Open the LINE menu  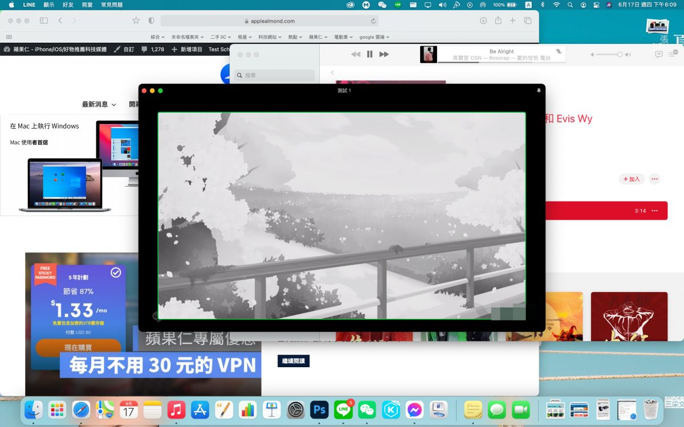(x=29, y=5)
